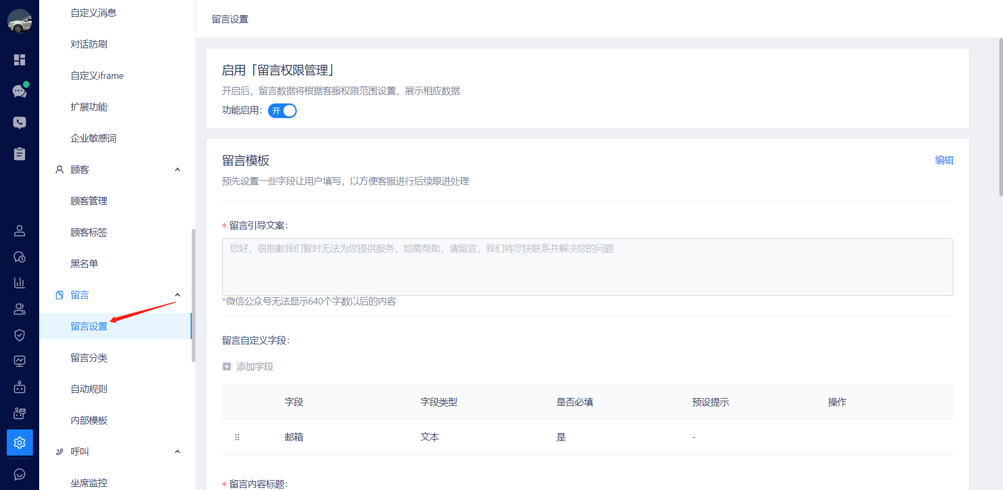Click into the 留言引导文案 text area
The height and width of the screenshot is (490, 1003).
pyautogui.click(x=587, y=267)
